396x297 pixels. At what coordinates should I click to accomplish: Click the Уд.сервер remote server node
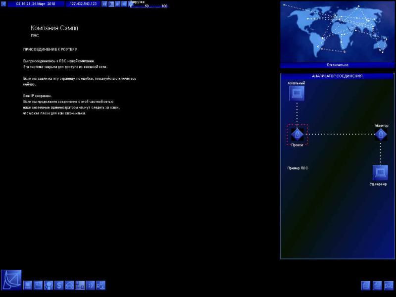380,173
